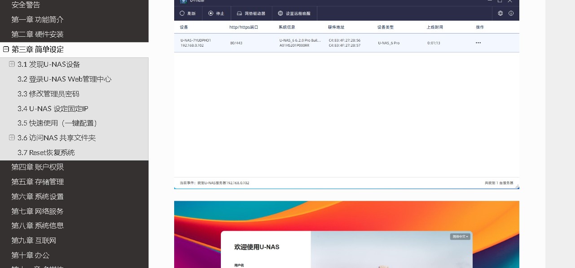The image size is (575, 268).
Task: Click the 安全警告 sidebar link
Action: (26, 5)
